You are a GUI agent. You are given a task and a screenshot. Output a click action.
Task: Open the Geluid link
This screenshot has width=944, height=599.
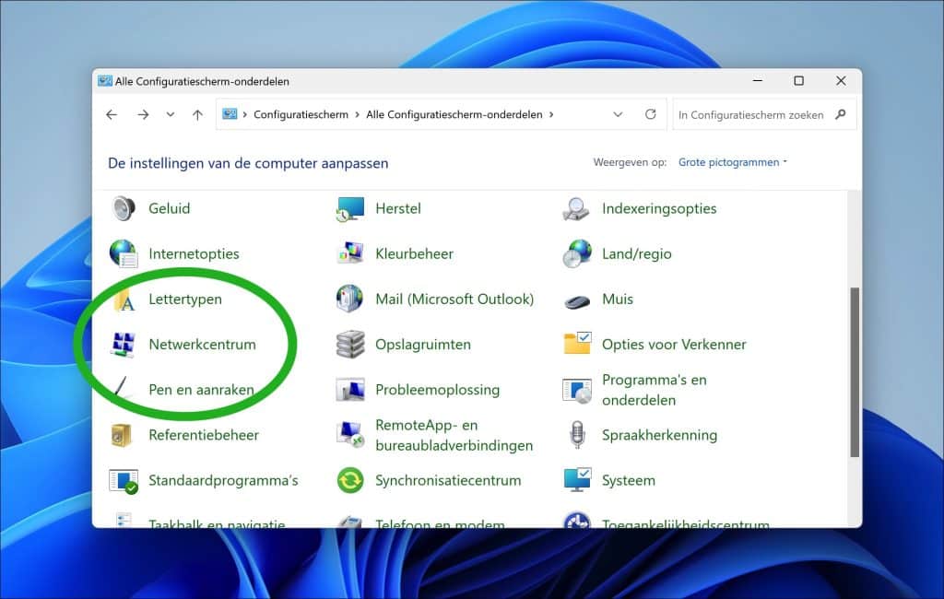click(170, 208)
